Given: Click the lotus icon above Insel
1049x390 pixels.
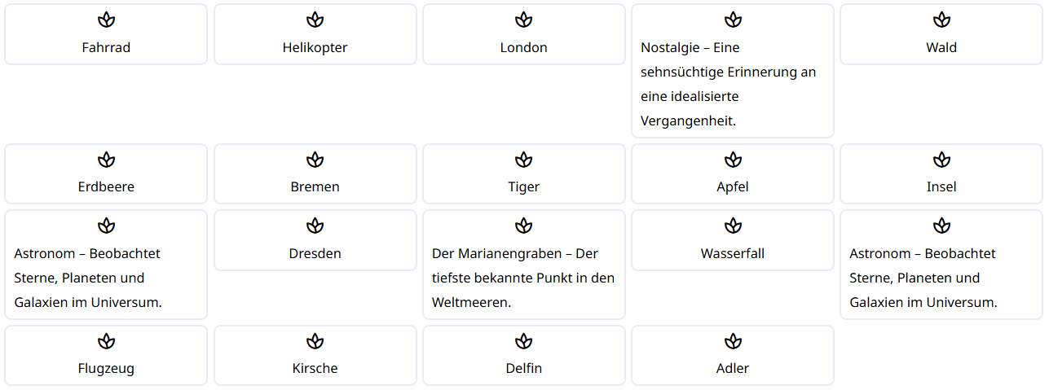Looking at the screenshot, I should click(941, 160).
